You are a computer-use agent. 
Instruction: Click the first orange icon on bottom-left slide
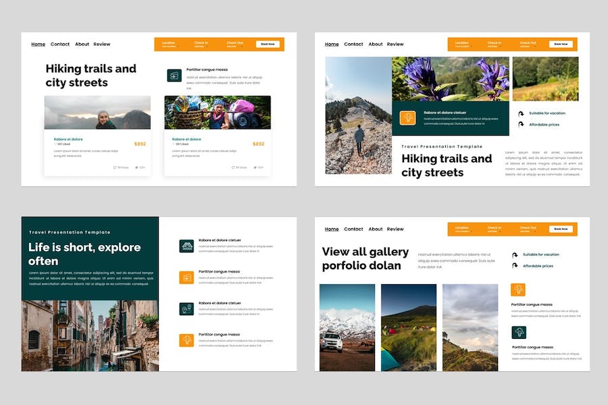tap(186, 277)
